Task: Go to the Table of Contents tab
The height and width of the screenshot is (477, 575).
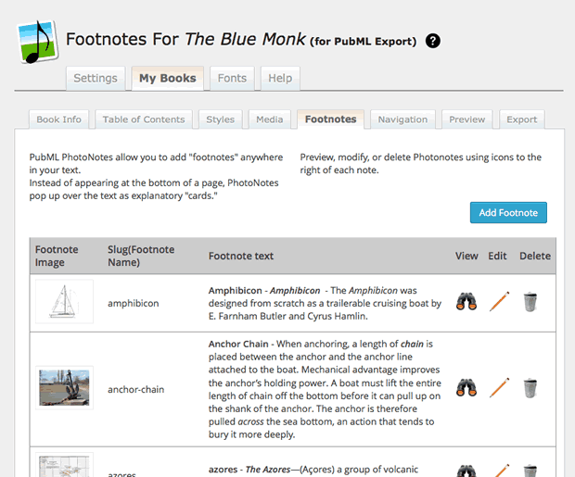Action: pyautogui.click(x=144, y=119)
